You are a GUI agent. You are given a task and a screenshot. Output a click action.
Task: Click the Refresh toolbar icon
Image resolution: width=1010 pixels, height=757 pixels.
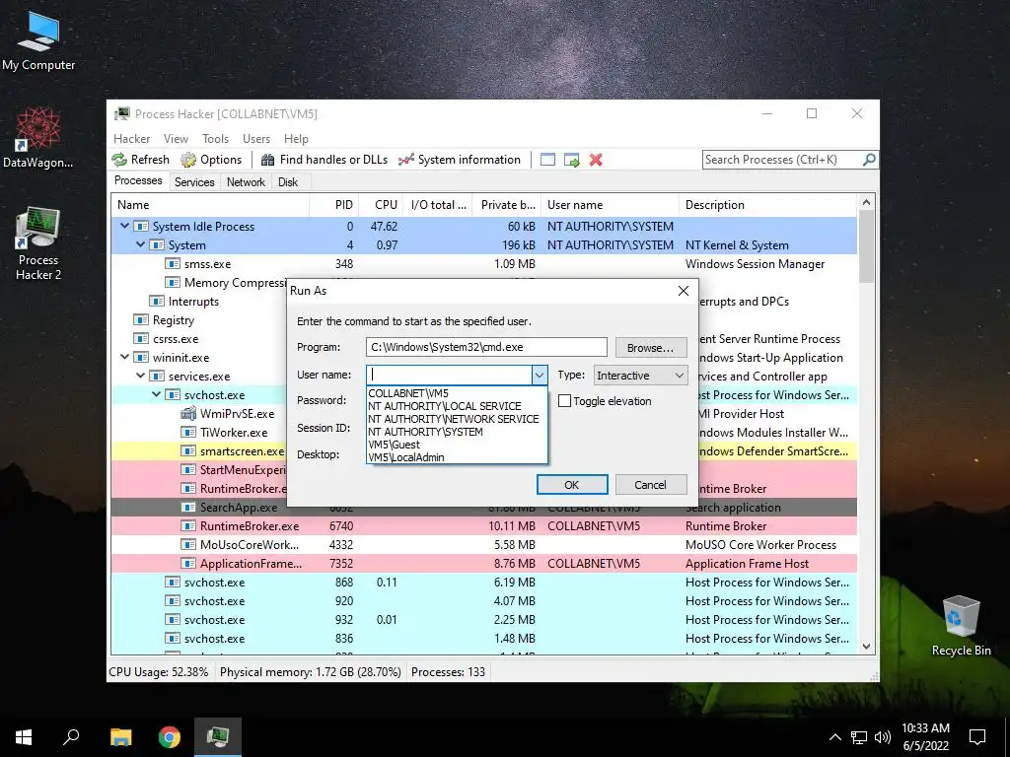tap(119, 160)
